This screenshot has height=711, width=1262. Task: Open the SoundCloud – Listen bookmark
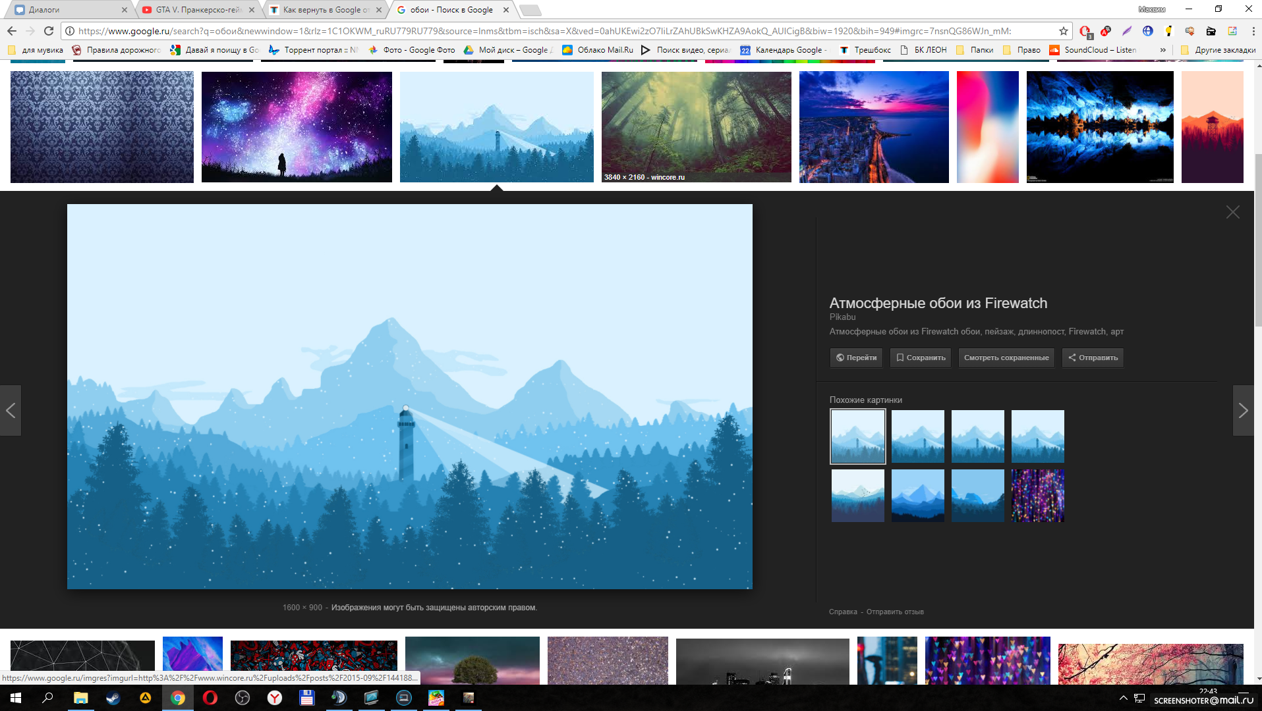(x=1092, y=50)
